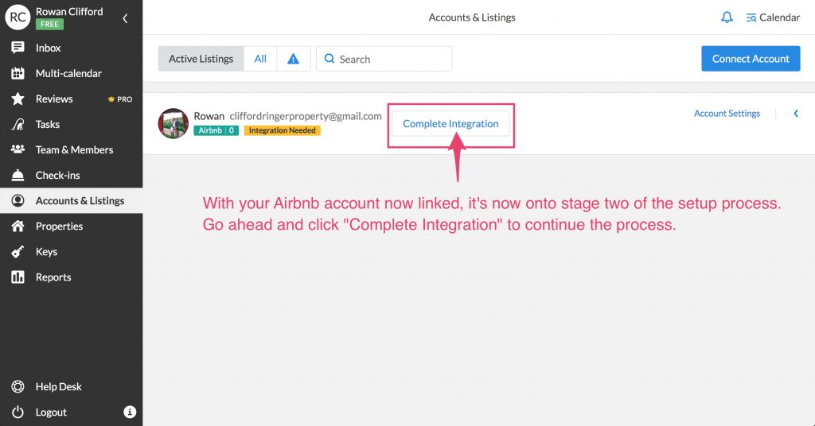
Task: Click into the Search input field
Action: tap(390, 59)
